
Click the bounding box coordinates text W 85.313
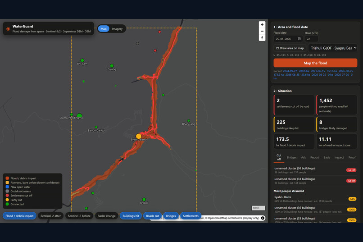(299, 55)
